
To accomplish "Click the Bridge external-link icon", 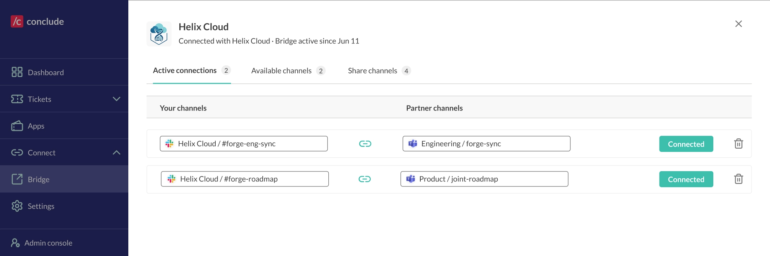I will click(x=17, y=179).
